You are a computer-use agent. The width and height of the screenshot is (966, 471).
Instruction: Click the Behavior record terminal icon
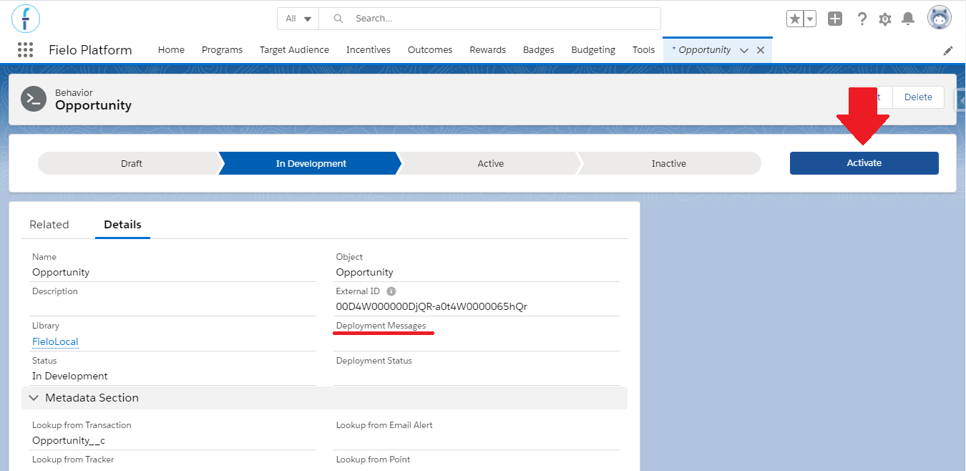(34, 99)
